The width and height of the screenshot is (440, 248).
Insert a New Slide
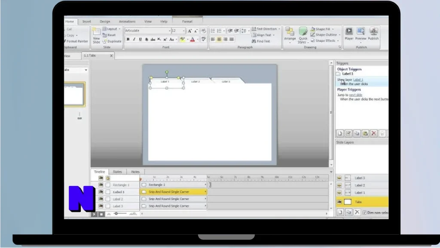pos(96,35)
